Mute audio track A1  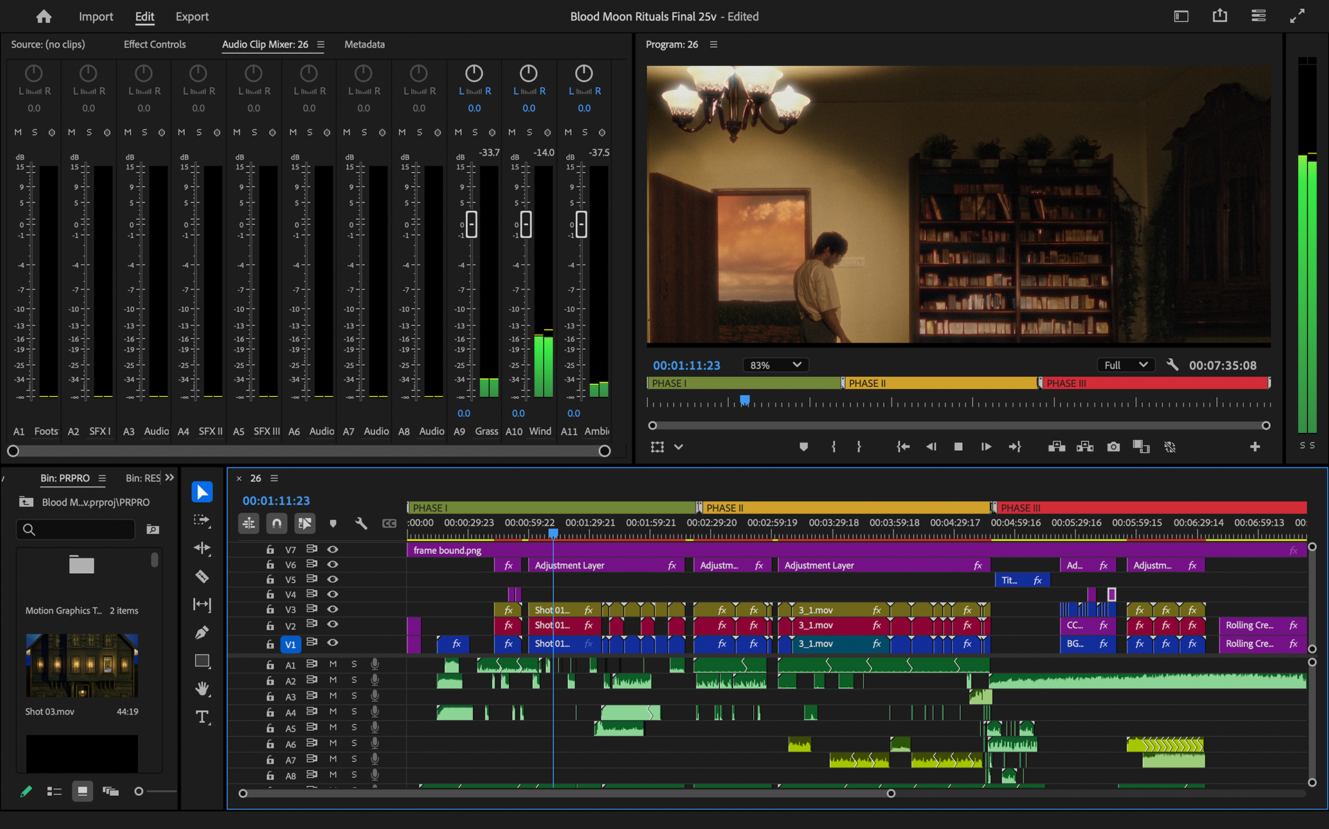point(332,664)
